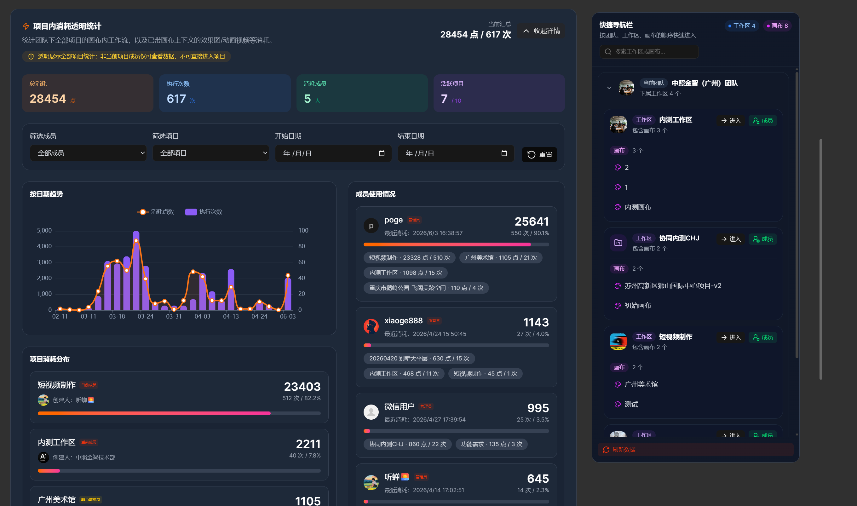Collapse details with 收起详情
Screen dimensions: 857x506
(541, 31)
